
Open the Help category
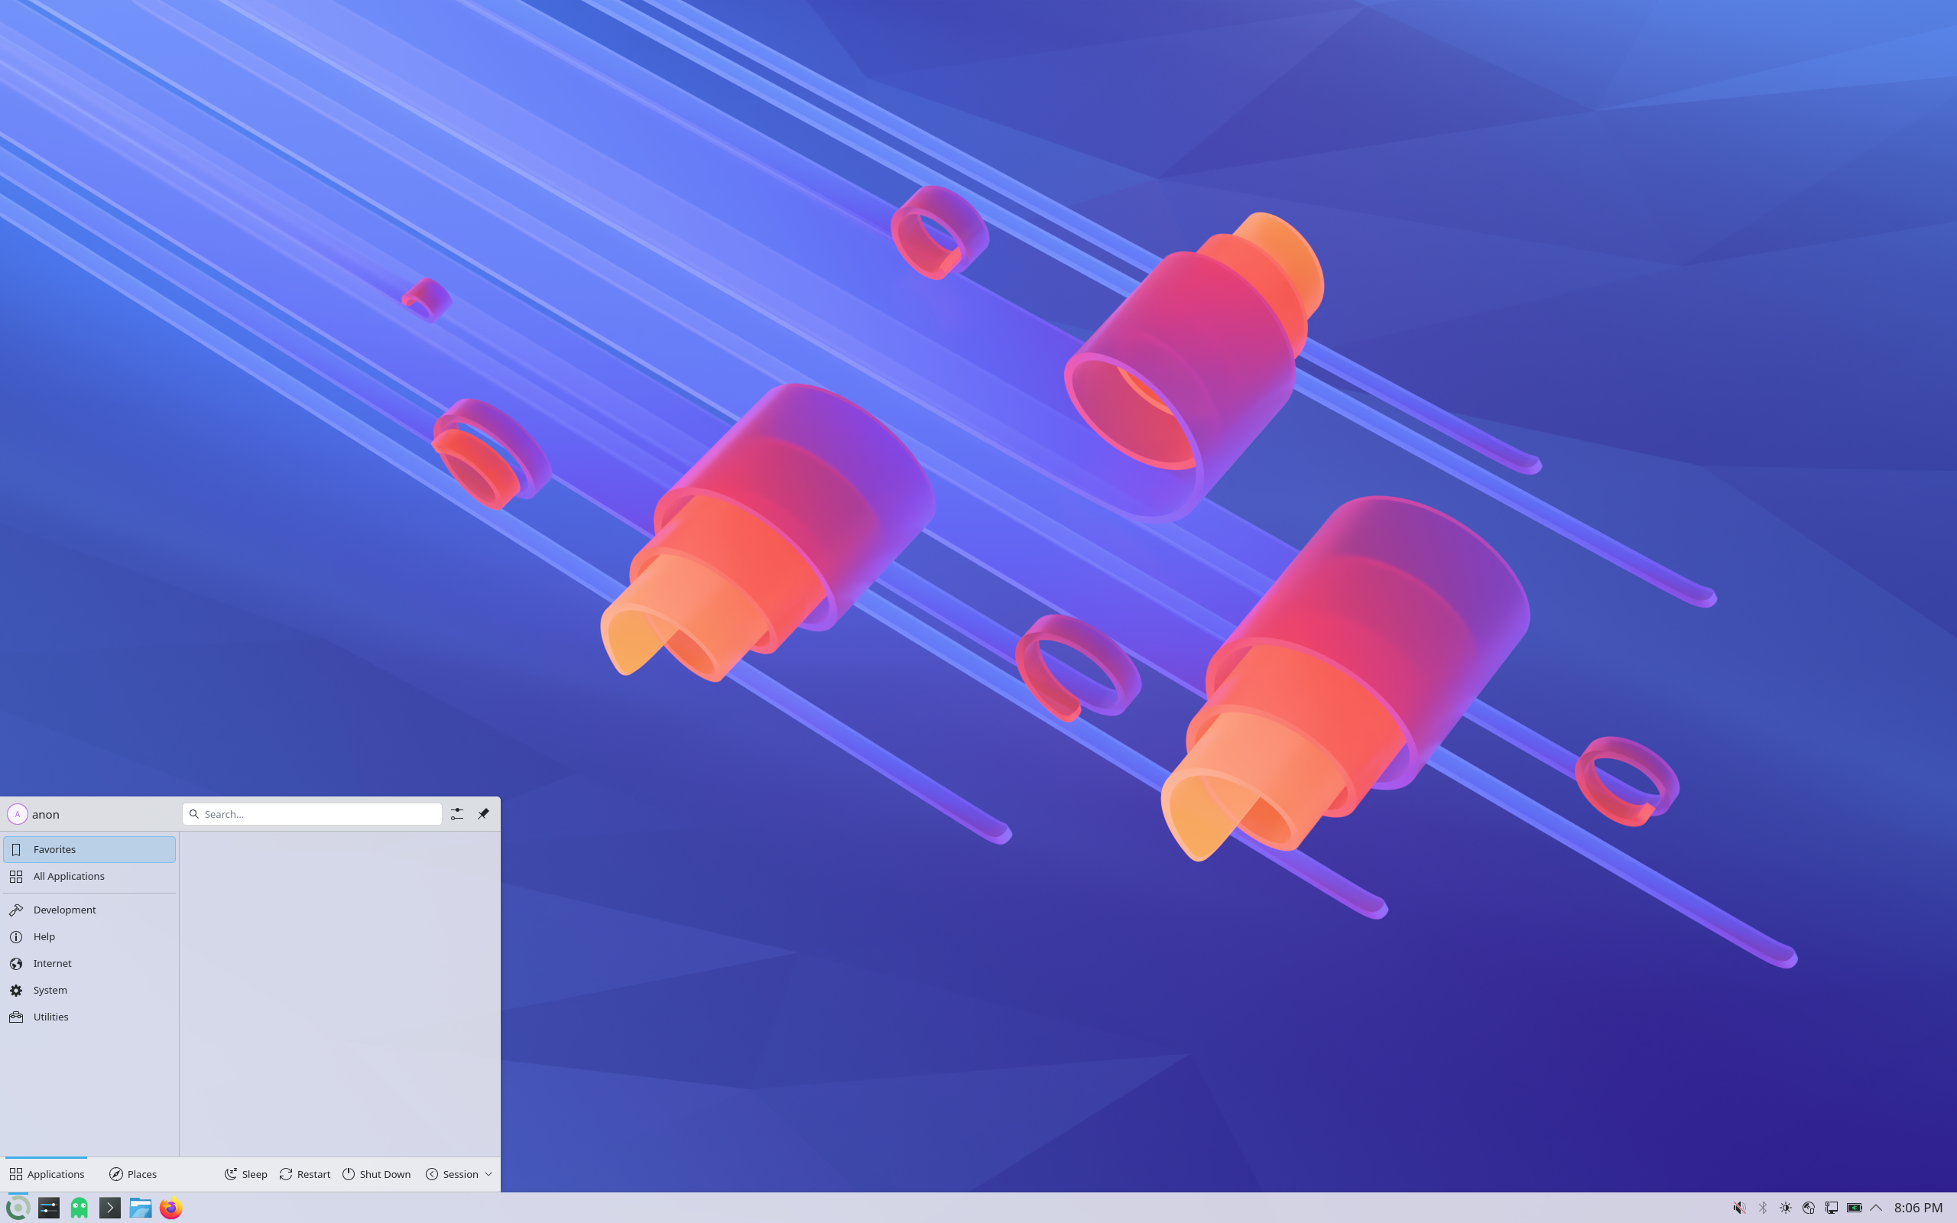89,936
